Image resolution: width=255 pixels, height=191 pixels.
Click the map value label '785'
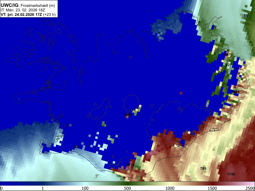pos(203,169)
